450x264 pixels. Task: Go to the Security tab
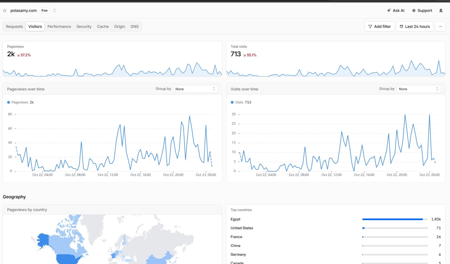(84, 26)
